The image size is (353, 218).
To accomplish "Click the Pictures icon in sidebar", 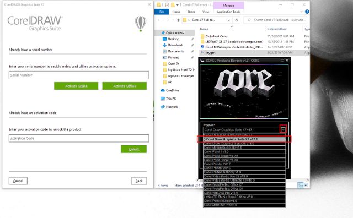I will click(x=164, y=58).
